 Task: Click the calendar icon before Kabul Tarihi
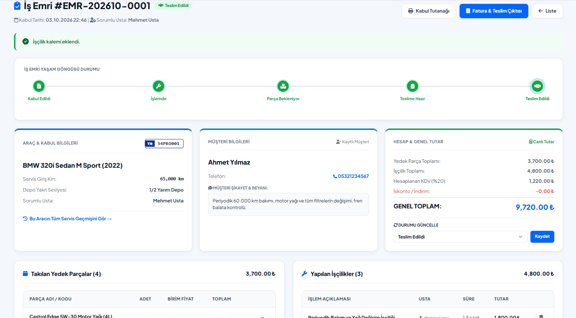pos(16,20)
